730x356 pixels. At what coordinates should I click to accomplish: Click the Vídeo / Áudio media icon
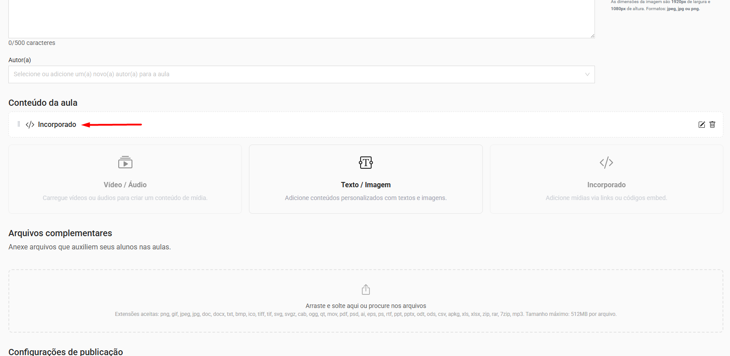pyautogui.click(x=125, y=163)
